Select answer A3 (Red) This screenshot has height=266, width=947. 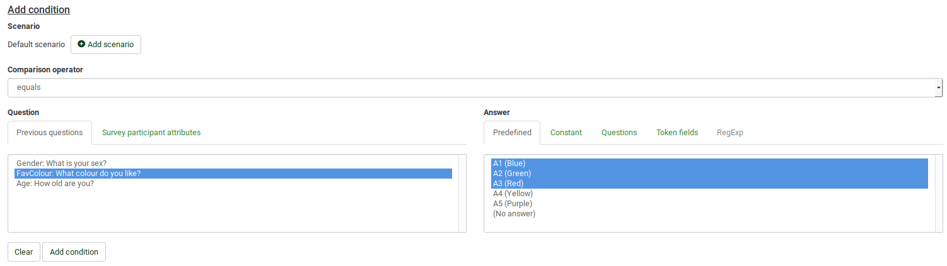pos(508,184)
